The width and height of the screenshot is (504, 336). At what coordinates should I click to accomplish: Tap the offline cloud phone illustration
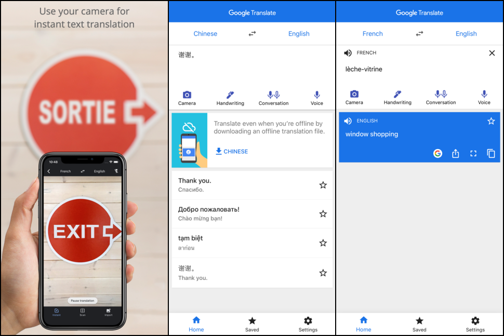pos(189,140)
